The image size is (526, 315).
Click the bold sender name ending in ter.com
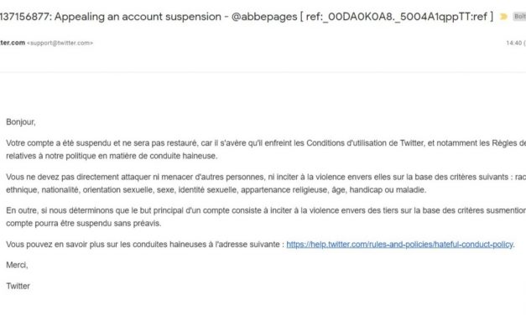click(13, 43)
